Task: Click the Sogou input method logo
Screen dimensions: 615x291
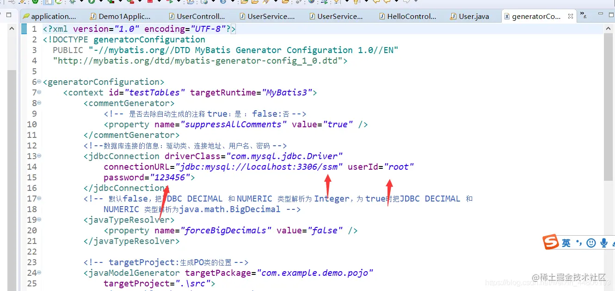Action: pos(551,242)
